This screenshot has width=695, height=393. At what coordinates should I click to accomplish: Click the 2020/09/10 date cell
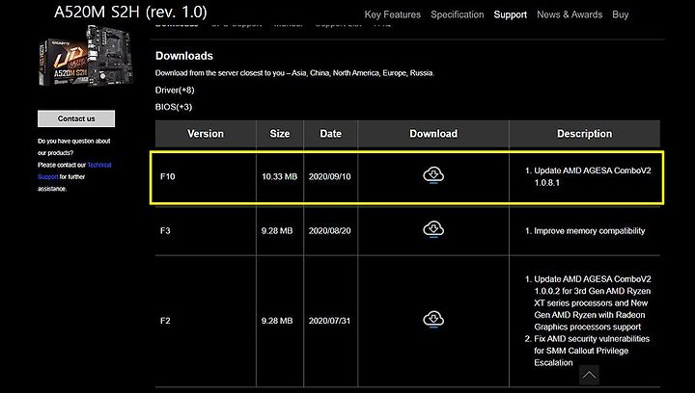pos(330,177)
